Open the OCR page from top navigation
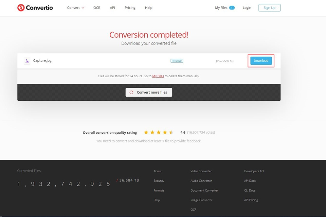Viewport: 326px width, 217px height. [97, 8]
